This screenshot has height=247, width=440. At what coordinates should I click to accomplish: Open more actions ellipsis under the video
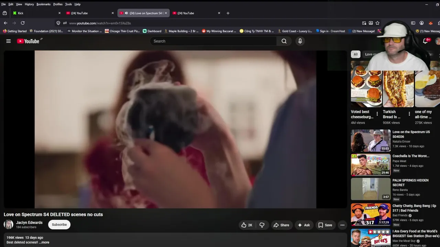(342, 225)
